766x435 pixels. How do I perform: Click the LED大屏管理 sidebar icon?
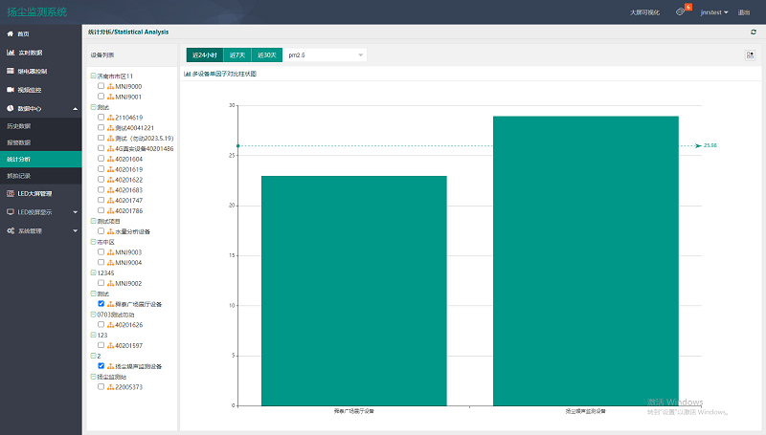point(11,193)
